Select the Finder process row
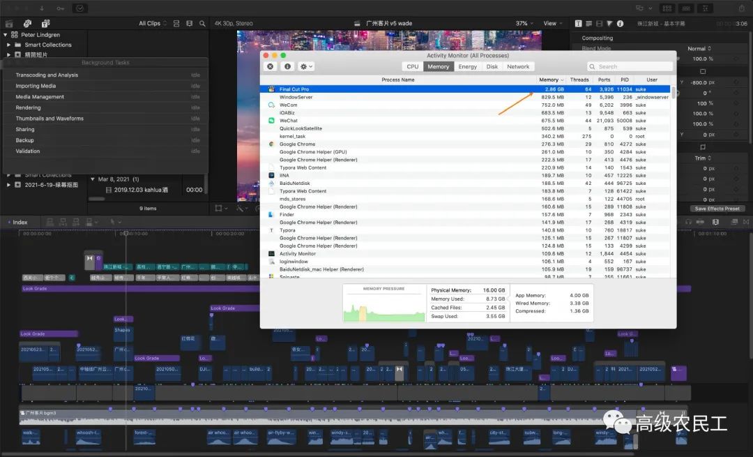 coord(465,214)
